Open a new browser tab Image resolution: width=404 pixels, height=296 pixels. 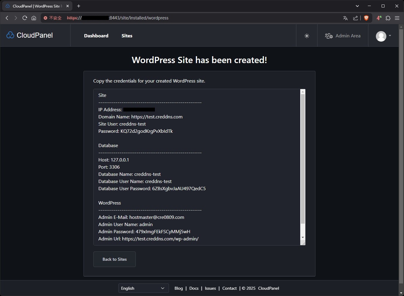click(x=79, y=6)
